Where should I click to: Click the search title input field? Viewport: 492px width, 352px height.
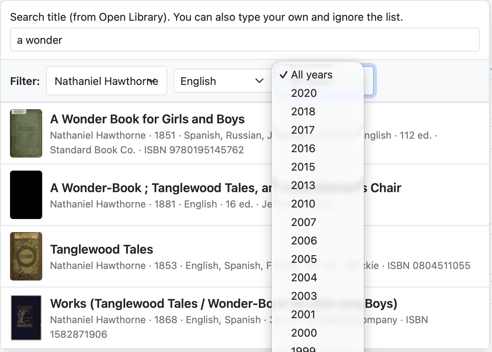coord(244,40)
